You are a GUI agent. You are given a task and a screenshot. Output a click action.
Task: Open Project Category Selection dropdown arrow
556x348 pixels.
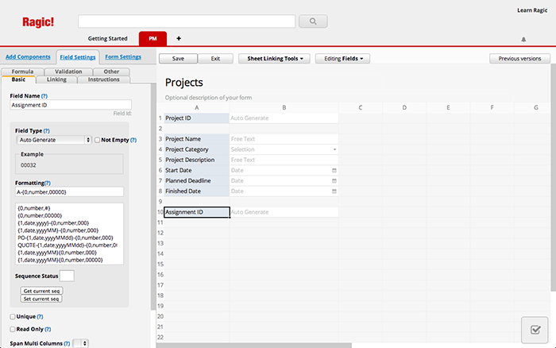click(x=334, y=149)
